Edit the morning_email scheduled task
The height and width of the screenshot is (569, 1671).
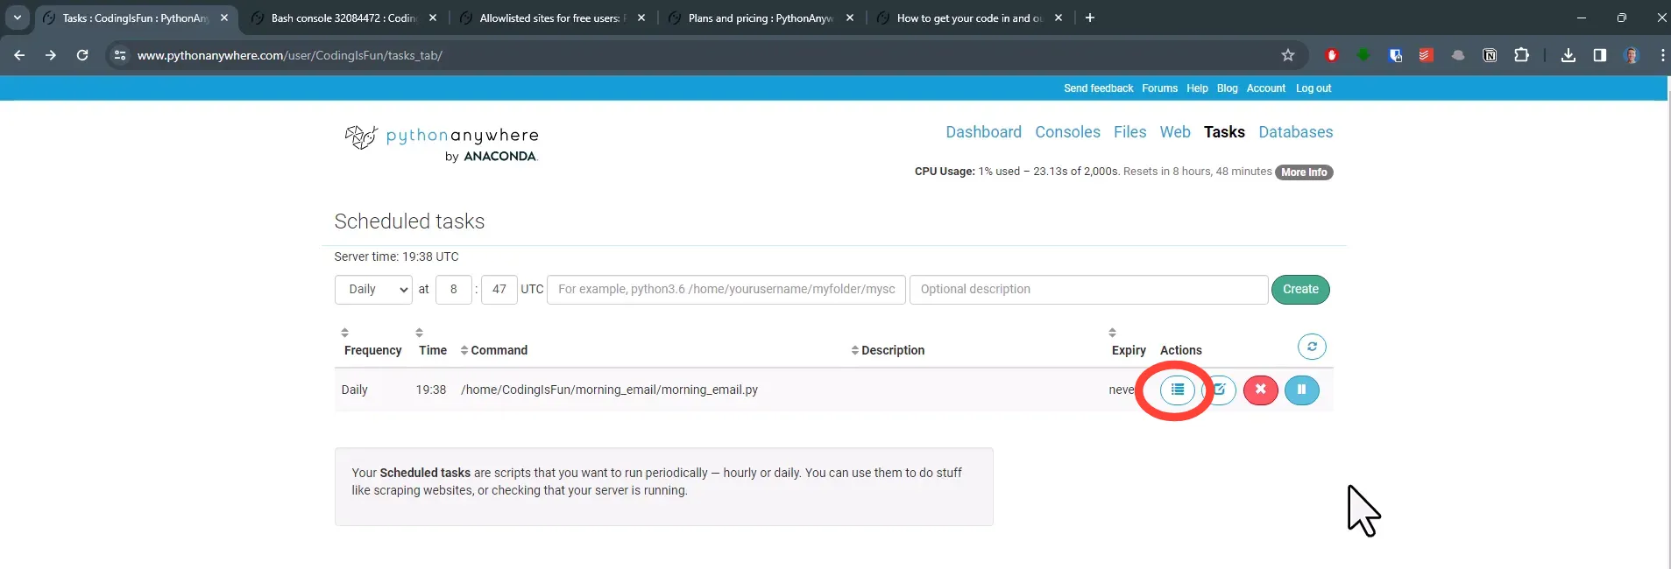(x=1220, y=390)
